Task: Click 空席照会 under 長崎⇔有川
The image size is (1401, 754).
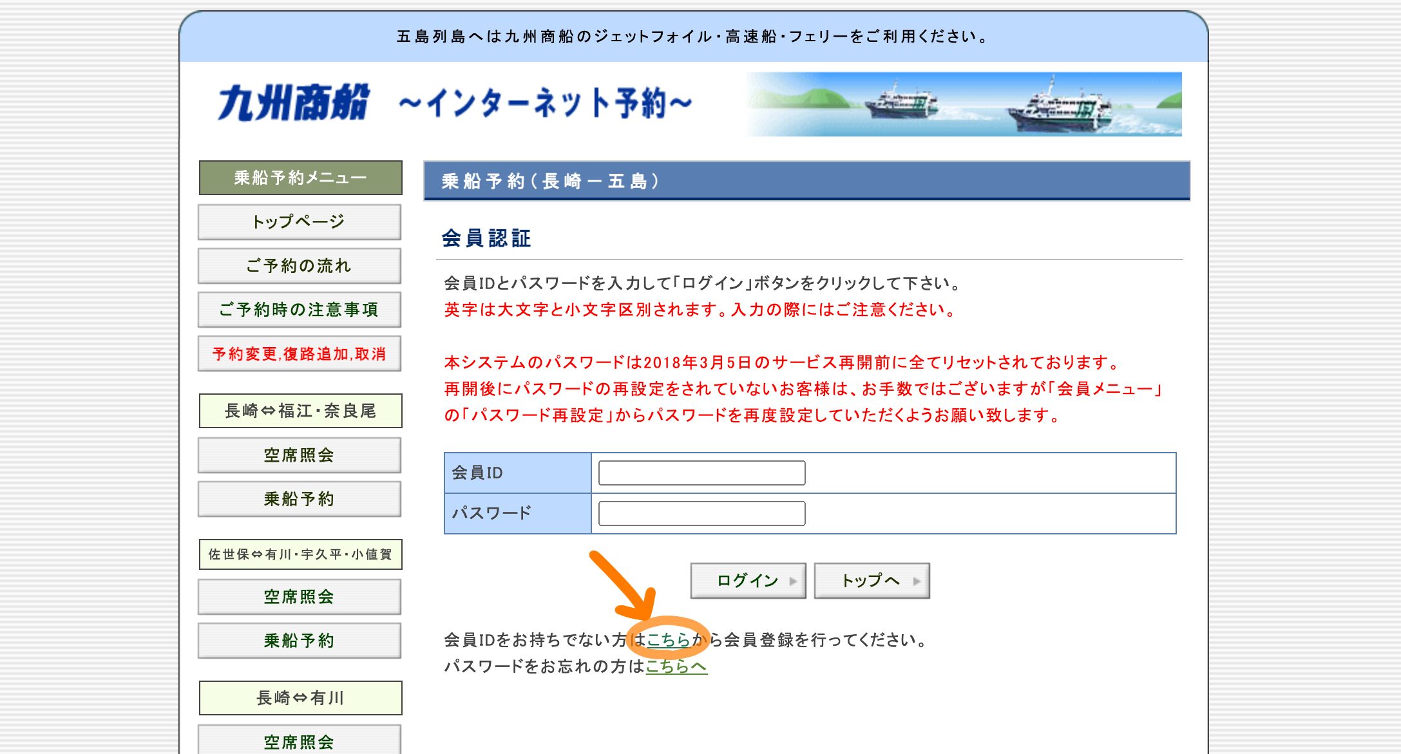Action: click(300, 740)
